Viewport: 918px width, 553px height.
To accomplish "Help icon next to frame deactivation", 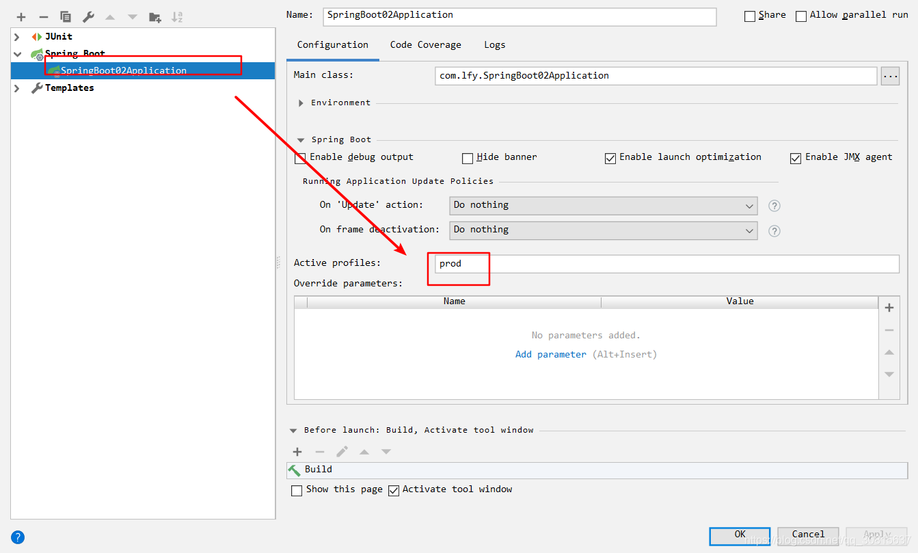I will [x=774, y=230].
